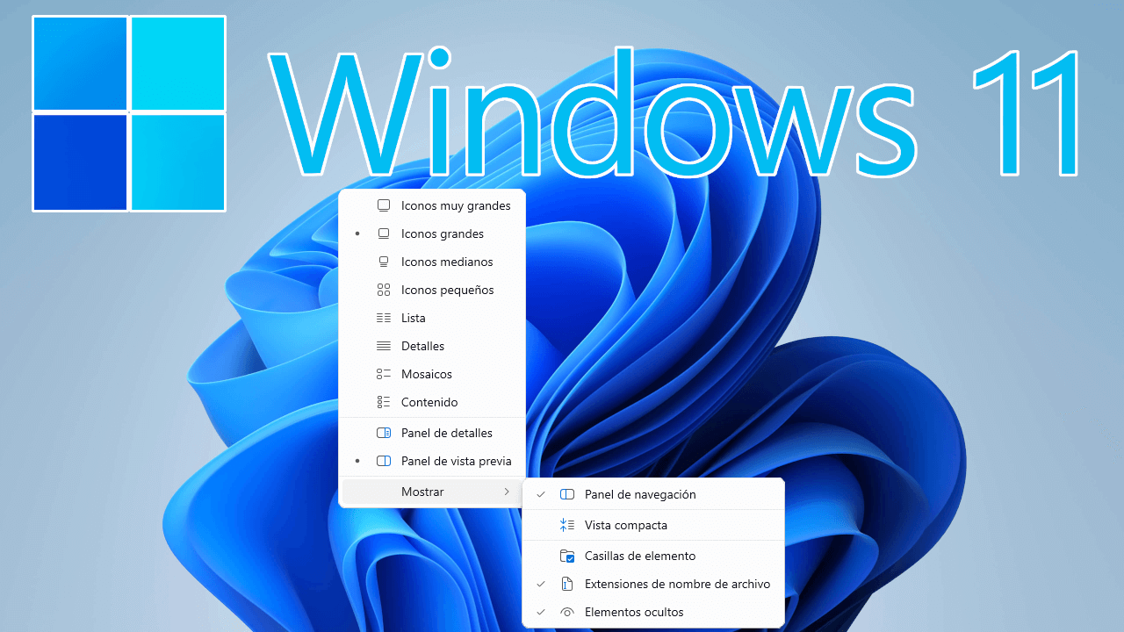Switch to the Iconos pequeños grid icon
Image resolution: width=1124 pixels, height=632 pixels.
[383, 290]
